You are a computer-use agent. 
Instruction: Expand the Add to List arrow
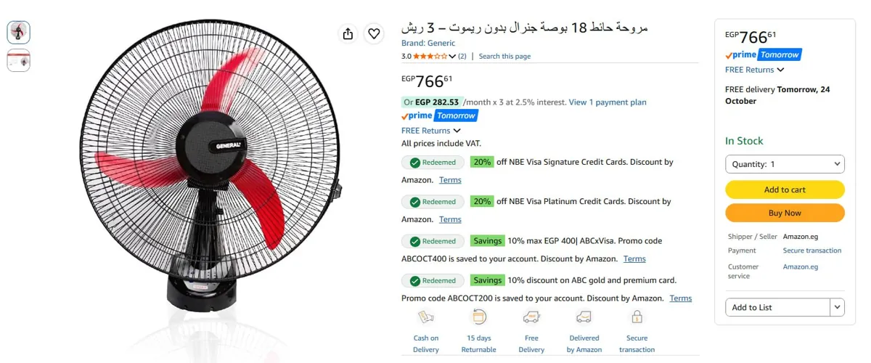point(838,307)
